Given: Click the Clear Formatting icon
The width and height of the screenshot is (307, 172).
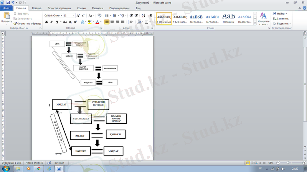Looking at the screenshot, I should 100,15.
